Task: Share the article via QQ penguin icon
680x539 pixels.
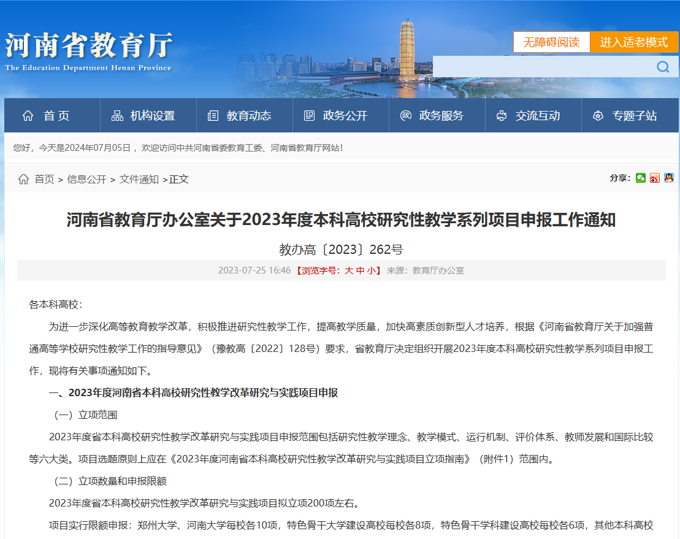Action: (669, 178)
